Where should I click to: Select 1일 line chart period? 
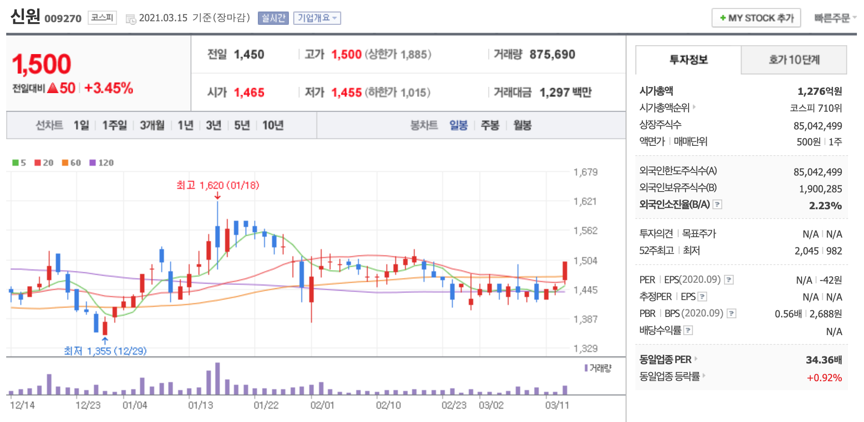(82, 125)
